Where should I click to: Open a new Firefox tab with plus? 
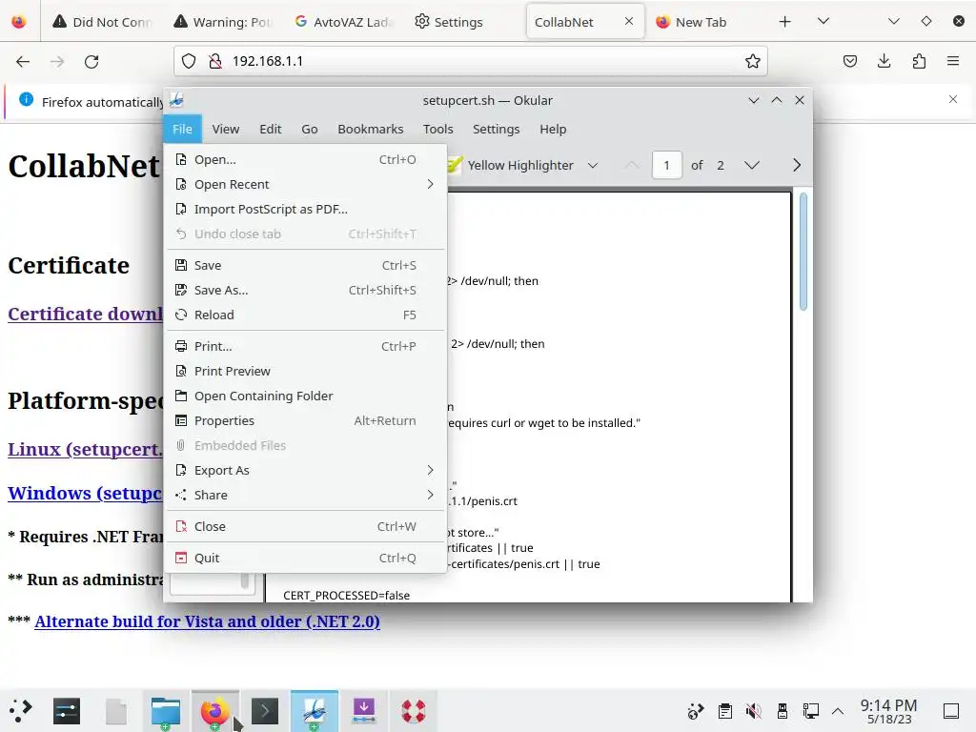coord(785,22)
